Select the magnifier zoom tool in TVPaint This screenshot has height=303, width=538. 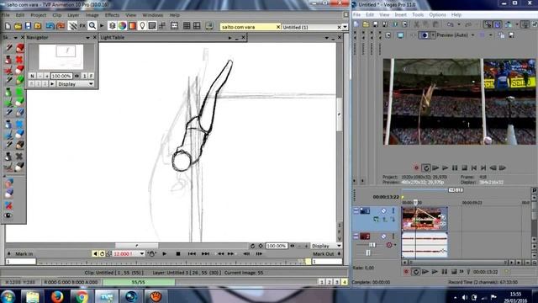(x=92, y=26)
